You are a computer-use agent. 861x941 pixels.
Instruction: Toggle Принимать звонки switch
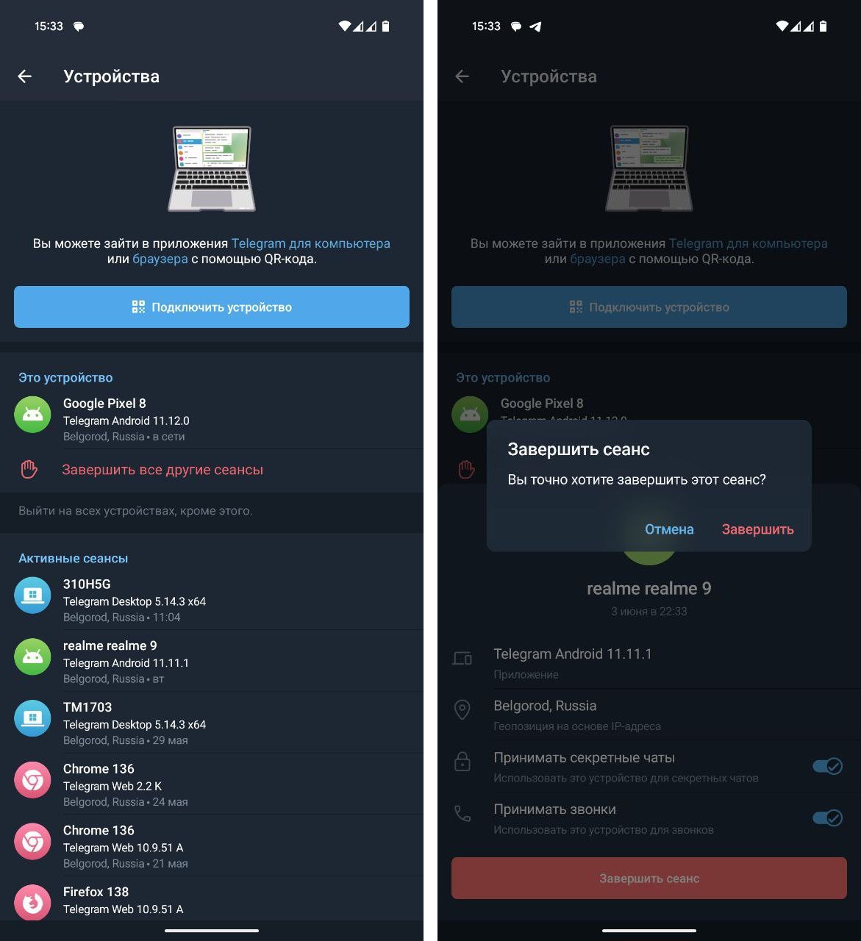pyautogui.click(x=827, y=818)
